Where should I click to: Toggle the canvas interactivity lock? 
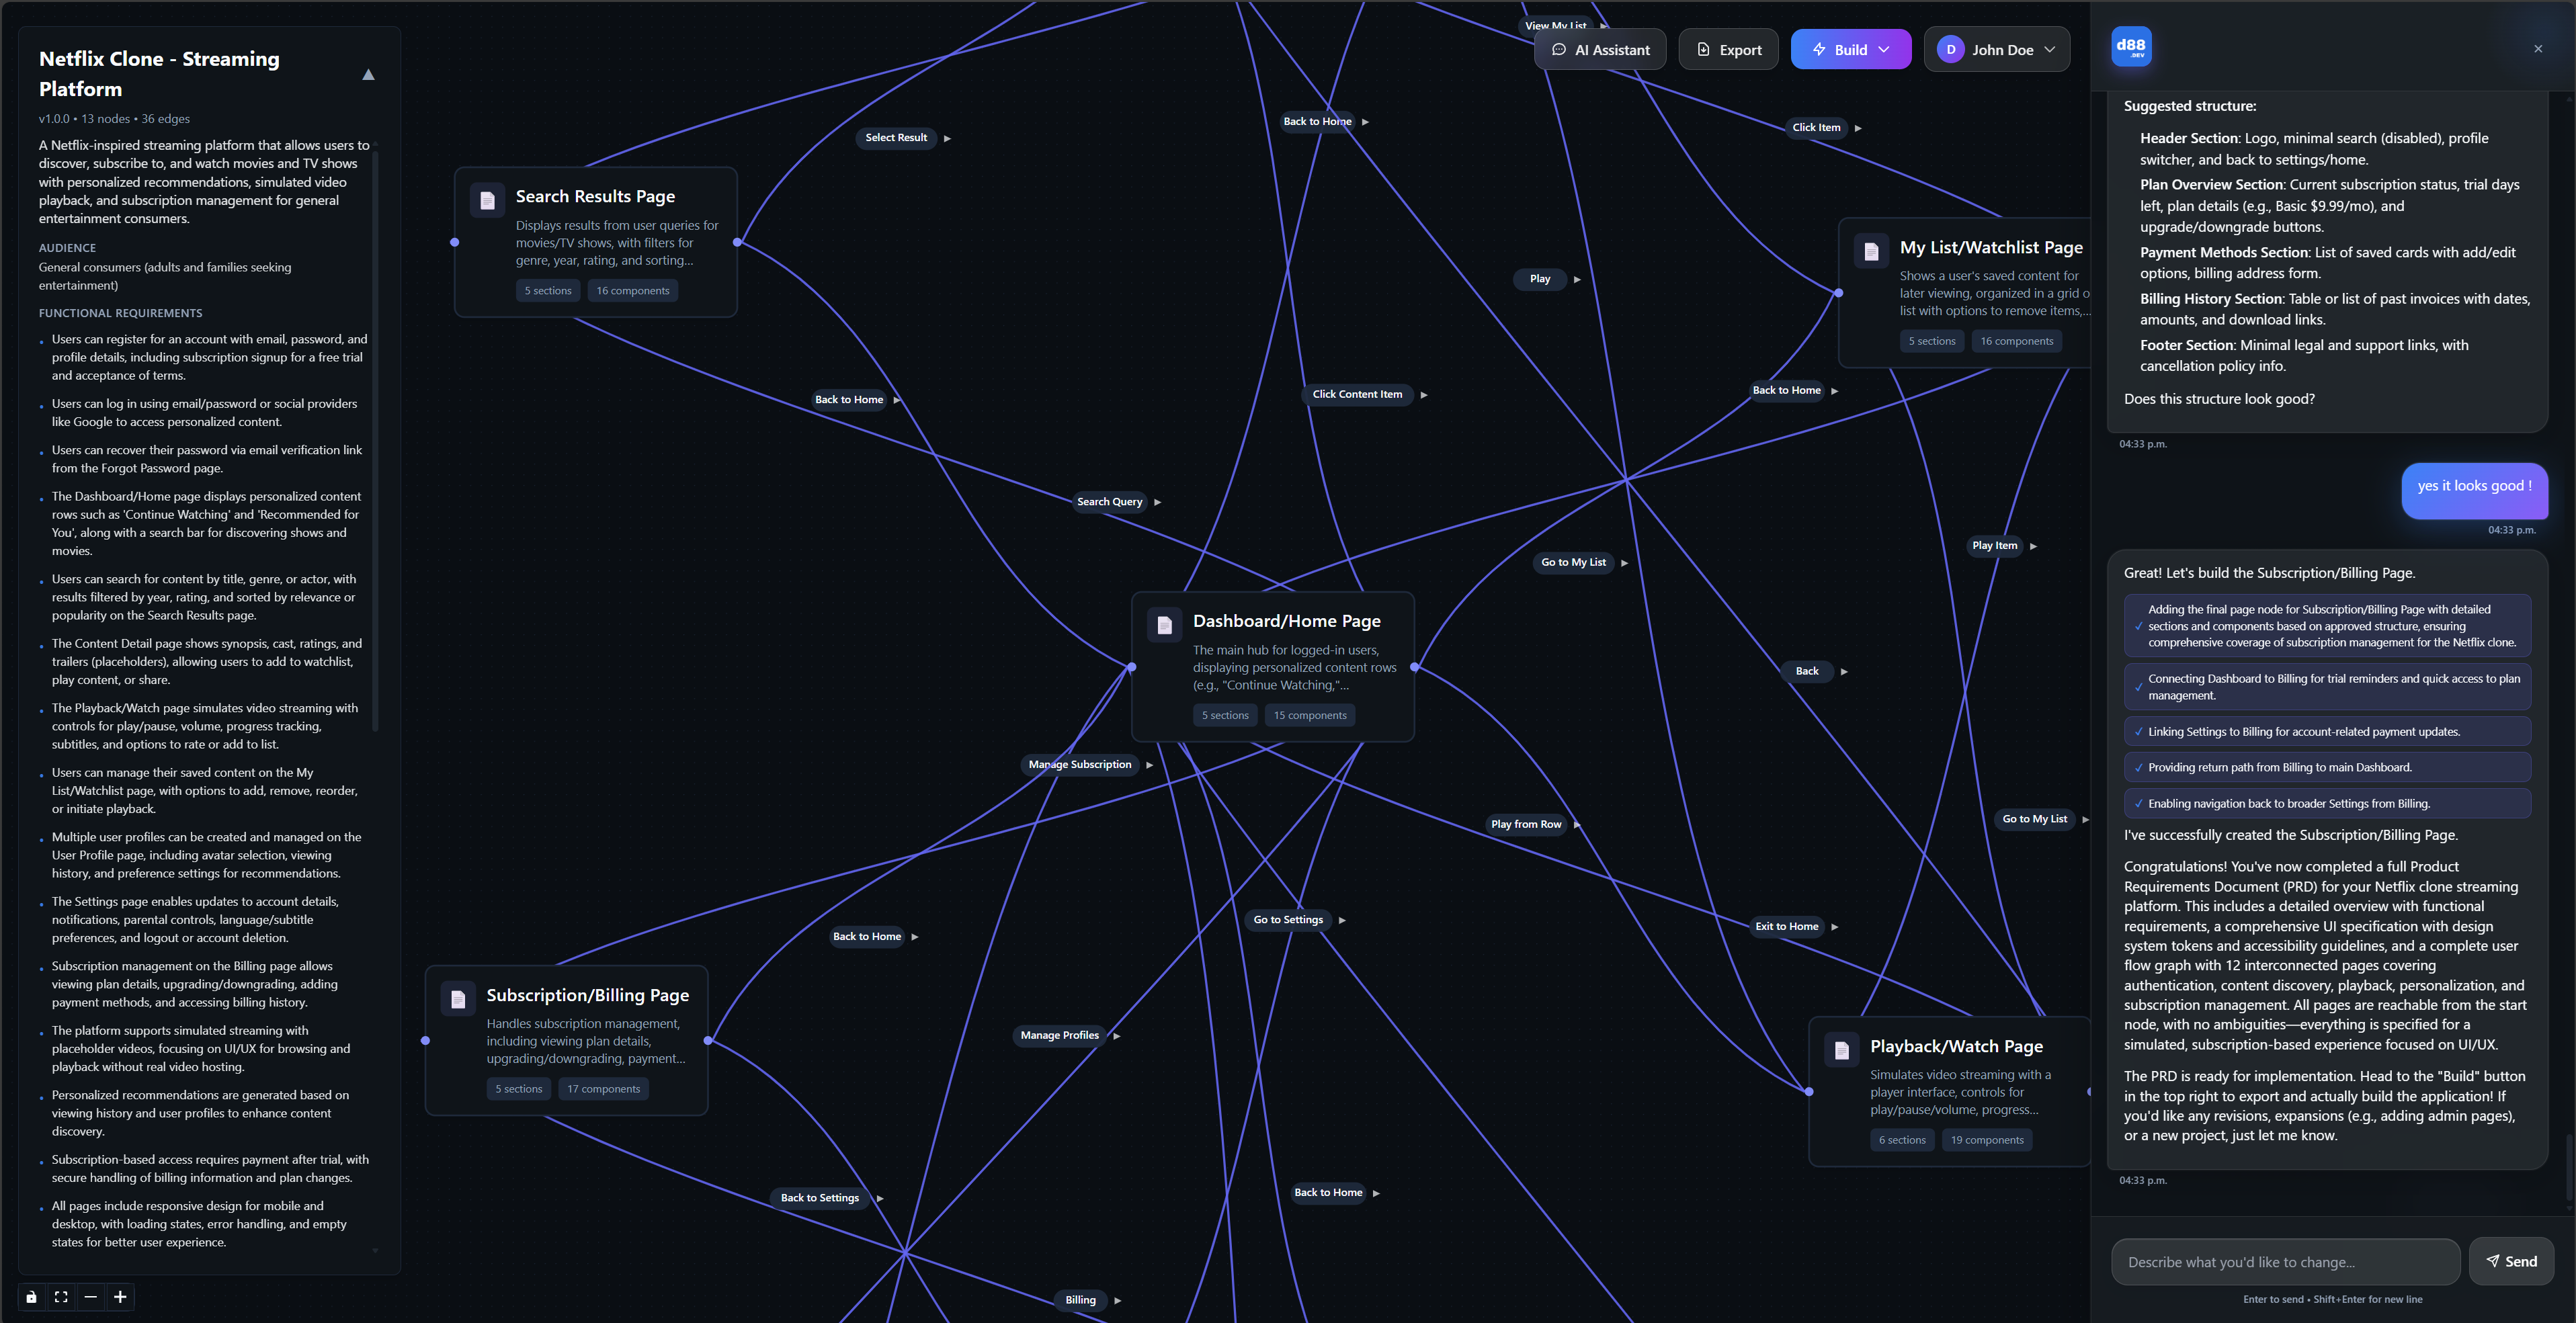(31, 1297)
